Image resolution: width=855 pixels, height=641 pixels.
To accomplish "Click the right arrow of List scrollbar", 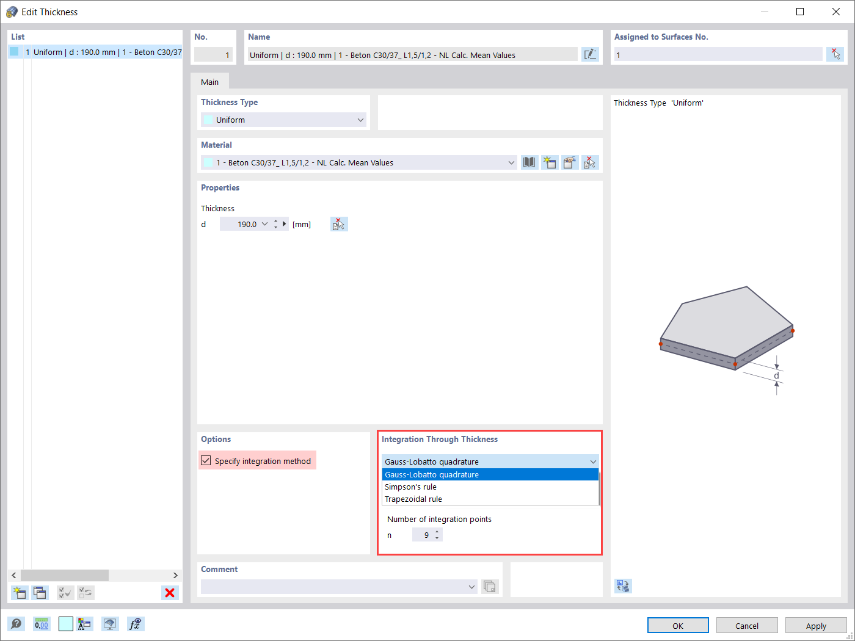I will click(x=175, y=575).
